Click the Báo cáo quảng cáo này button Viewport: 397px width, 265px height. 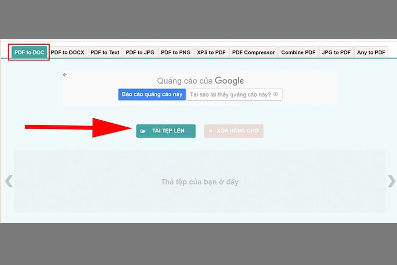coord(152,94)
